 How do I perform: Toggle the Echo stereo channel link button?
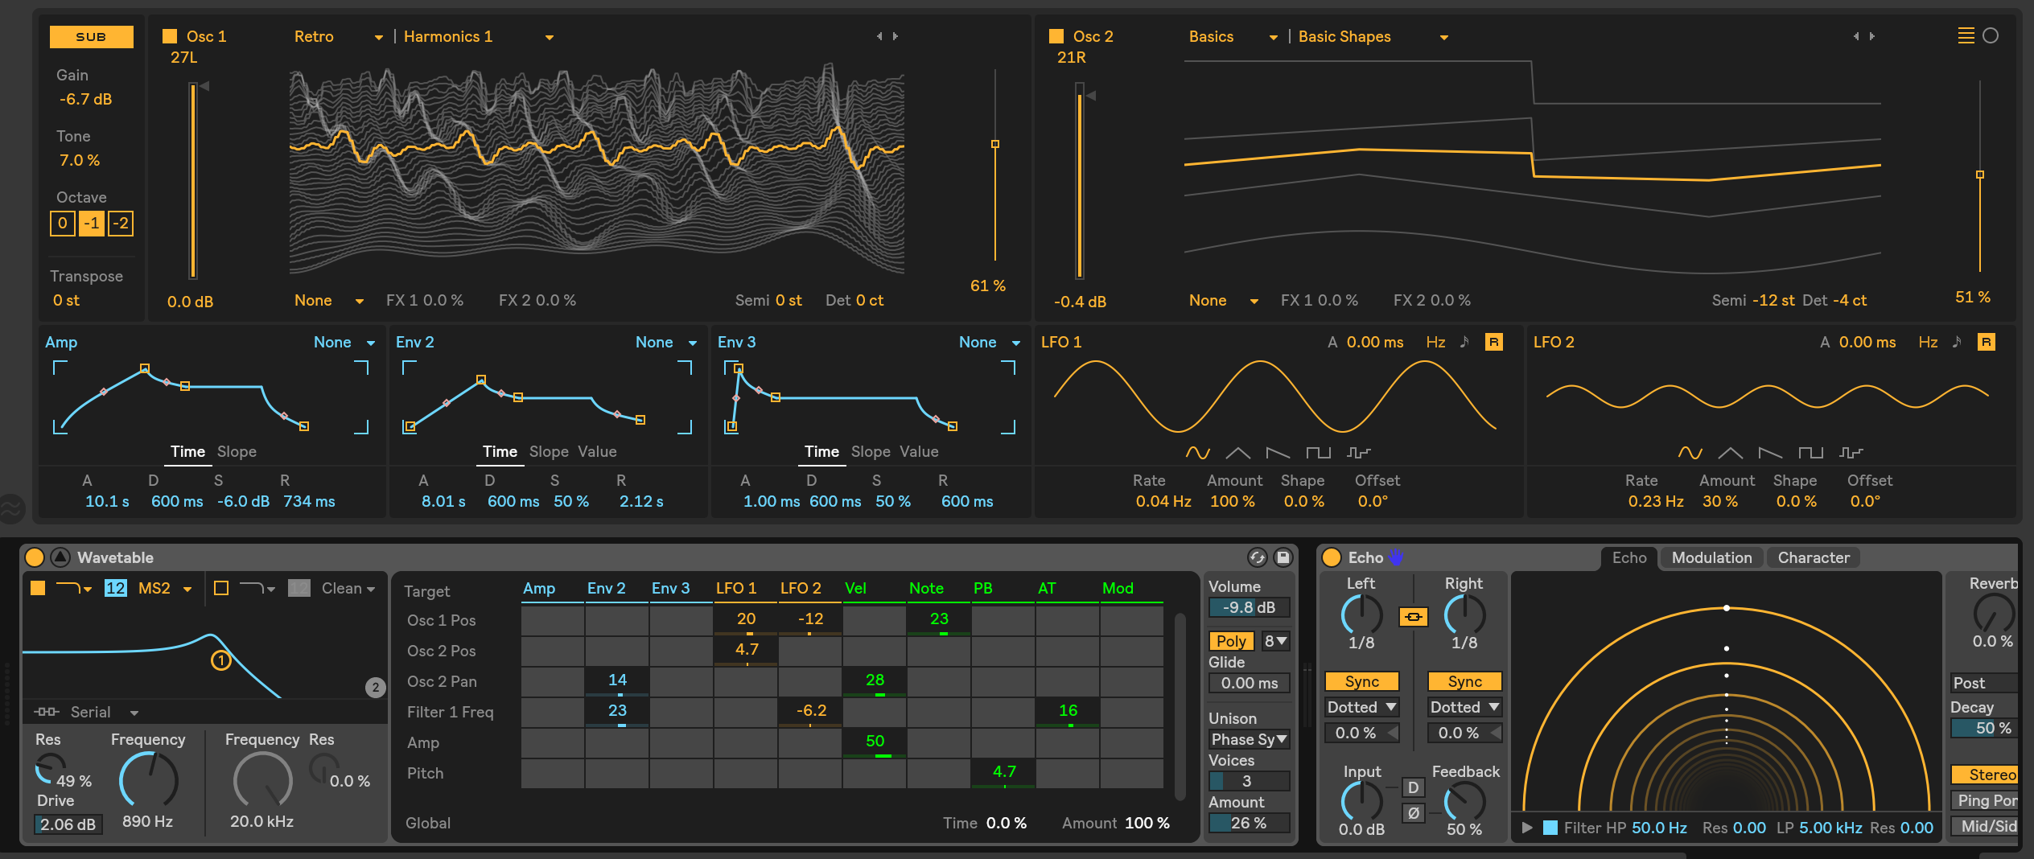1414,617
